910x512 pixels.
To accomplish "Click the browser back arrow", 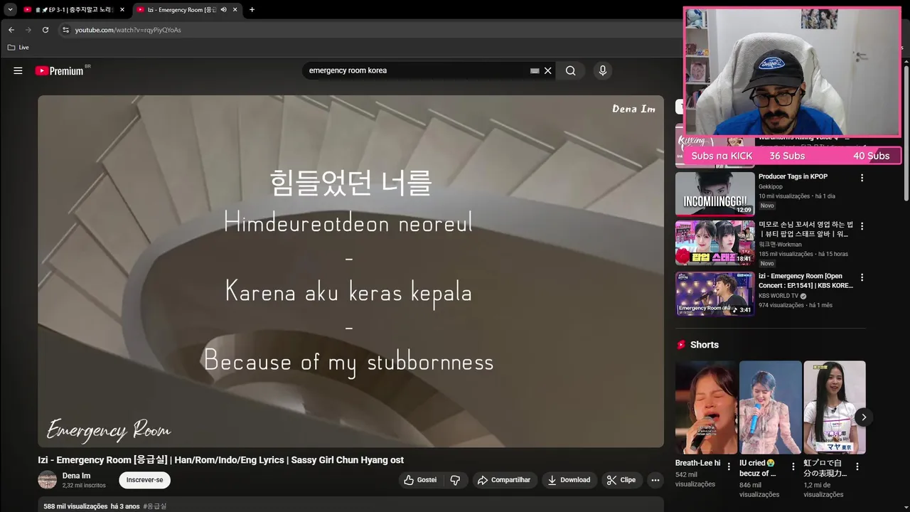I will [x=11, y=30].
